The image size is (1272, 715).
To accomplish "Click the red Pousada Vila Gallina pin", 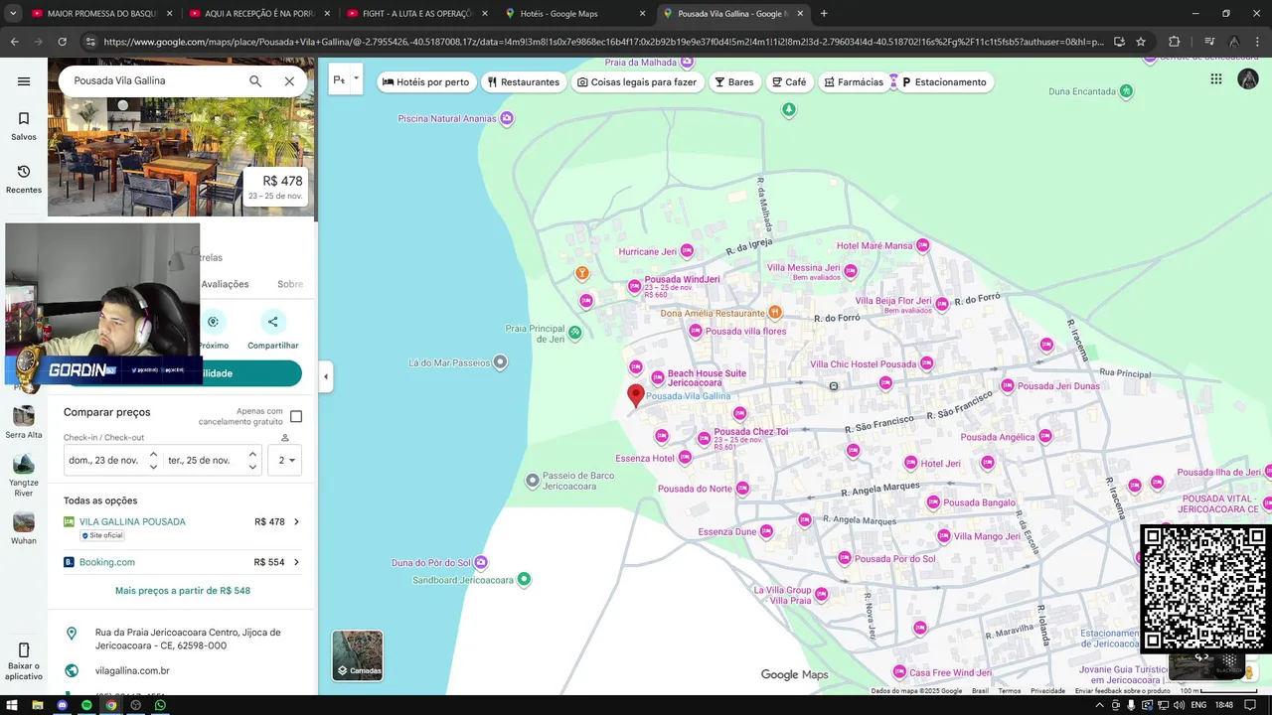I will pos(636,396).
